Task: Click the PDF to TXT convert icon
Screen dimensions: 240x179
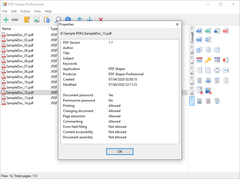Action: [199, 31]
